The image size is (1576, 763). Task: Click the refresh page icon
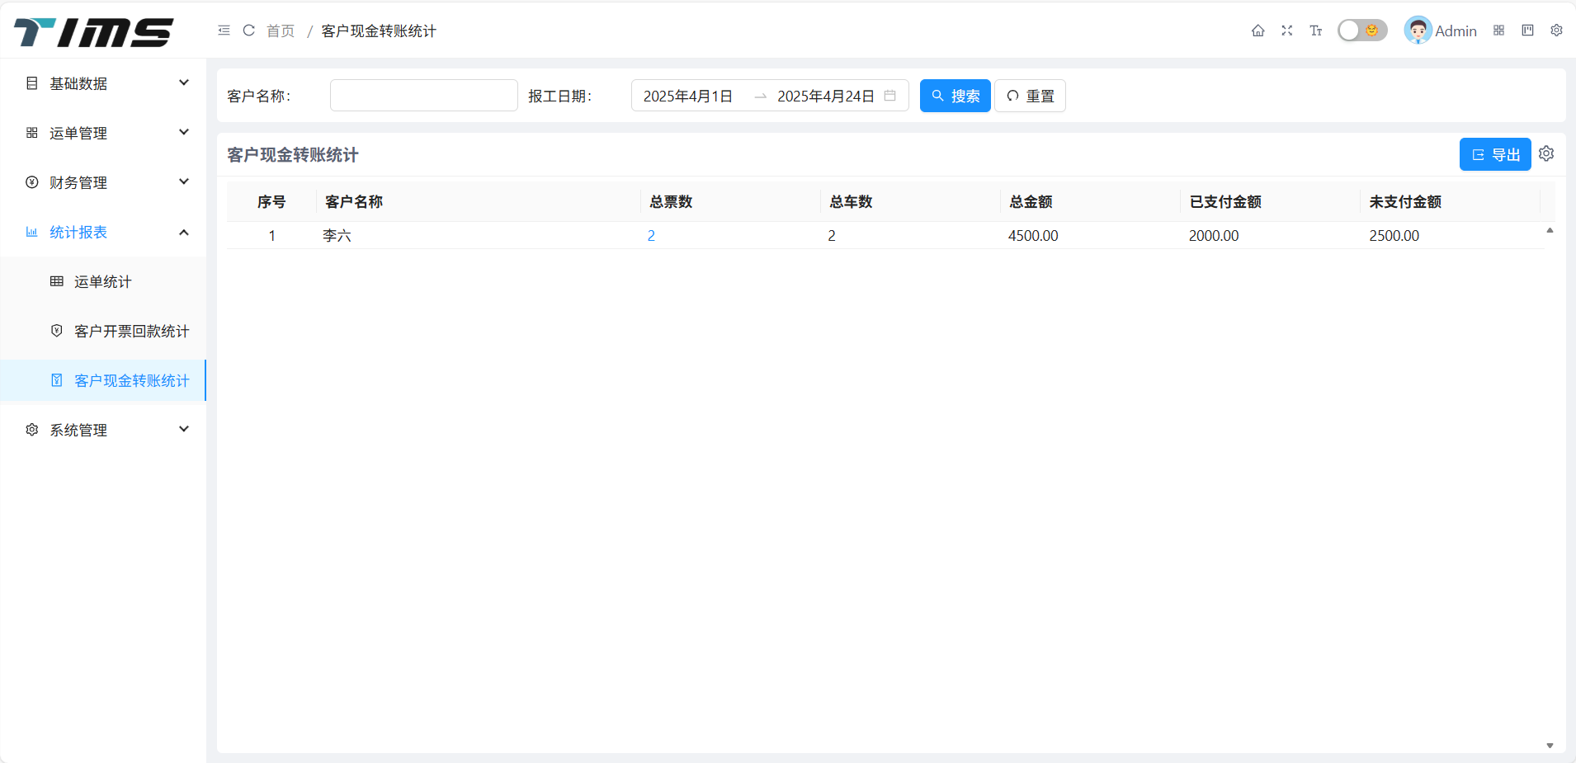(x=248, y=31)
